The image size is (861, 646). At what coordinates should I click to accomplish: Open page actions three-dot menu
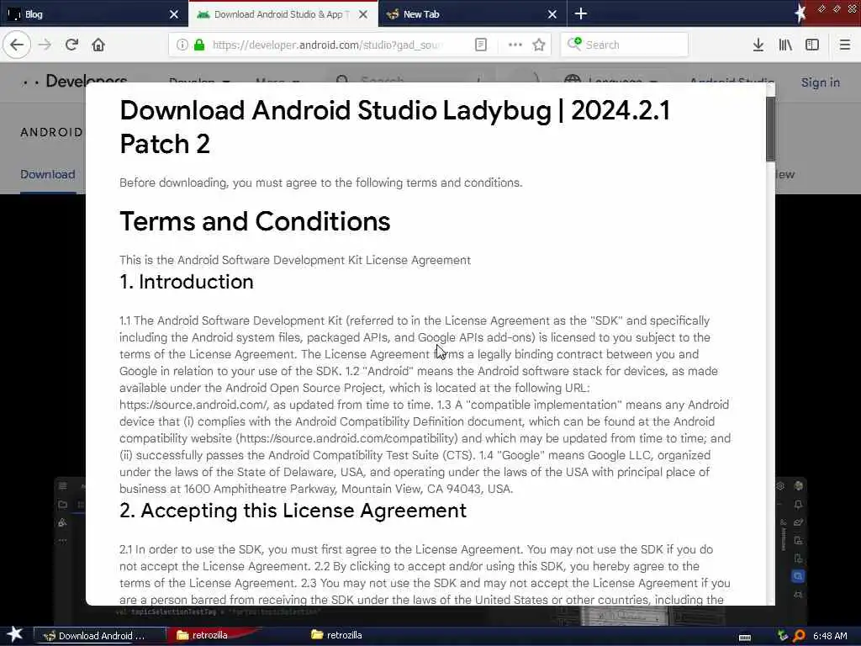tap(515, 45)
